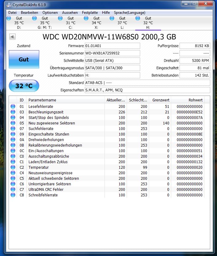The width and height of the screenshot is (217, 256).
Task: Open the Sprache(Language) menu
Action: tap(129, 13)
